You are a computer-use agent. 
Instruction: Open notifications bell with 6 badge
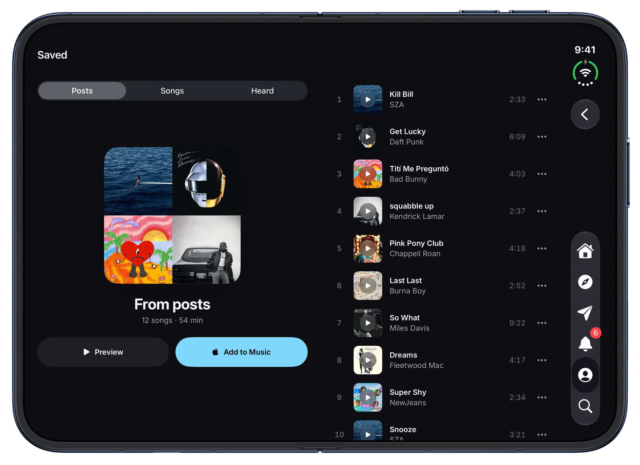[586, 343]
